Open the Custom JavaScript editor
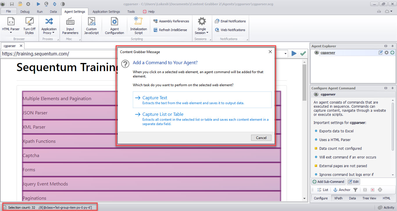Image resolution: width=397 pixels, height=211 pixels. (x=92, y=26)
